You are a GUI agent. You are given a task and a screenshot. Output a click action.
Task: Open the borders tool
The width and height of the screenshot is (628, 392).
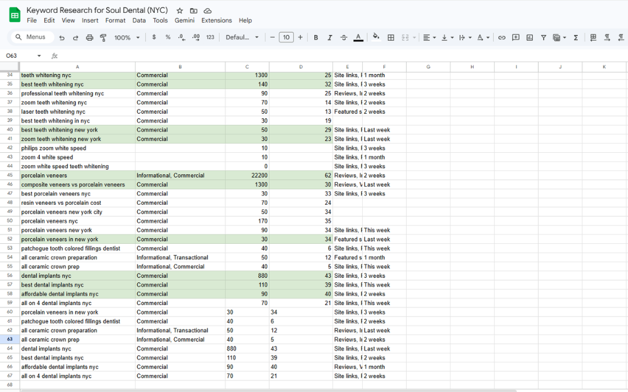point(391,37)
